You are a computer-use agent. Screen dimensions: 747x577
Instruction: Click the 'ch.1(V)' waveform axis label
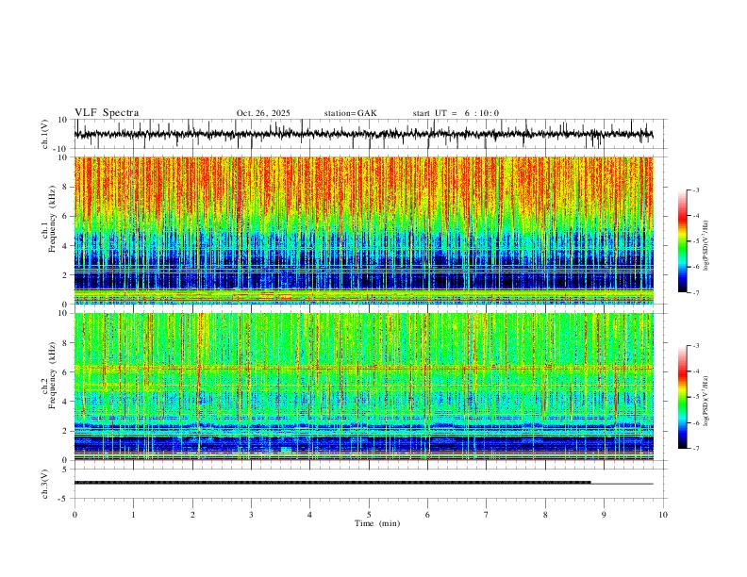tap(45, 134)
